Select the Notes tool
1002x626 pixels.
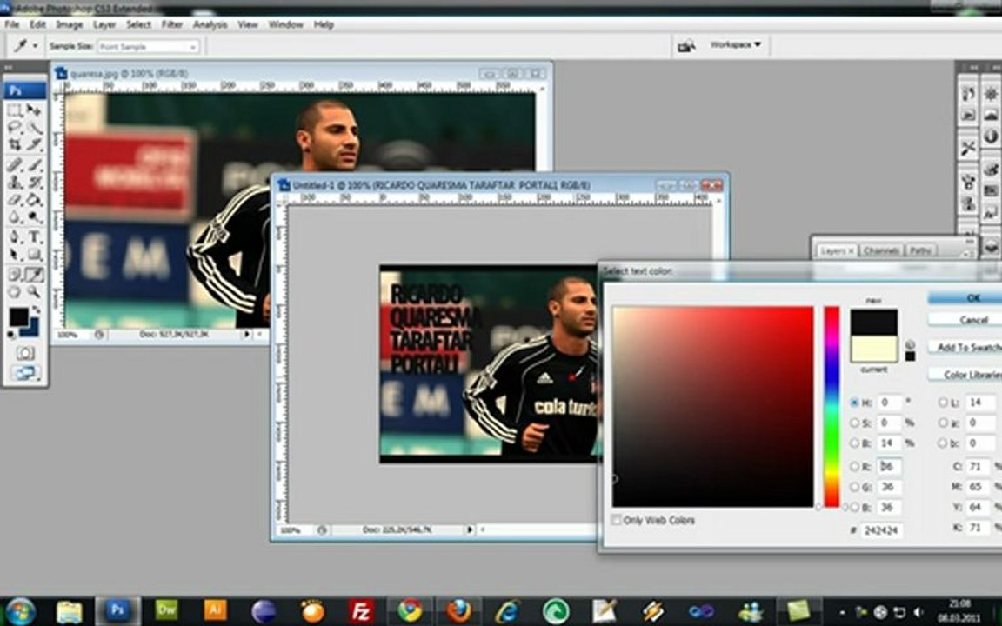click(15, 275)
